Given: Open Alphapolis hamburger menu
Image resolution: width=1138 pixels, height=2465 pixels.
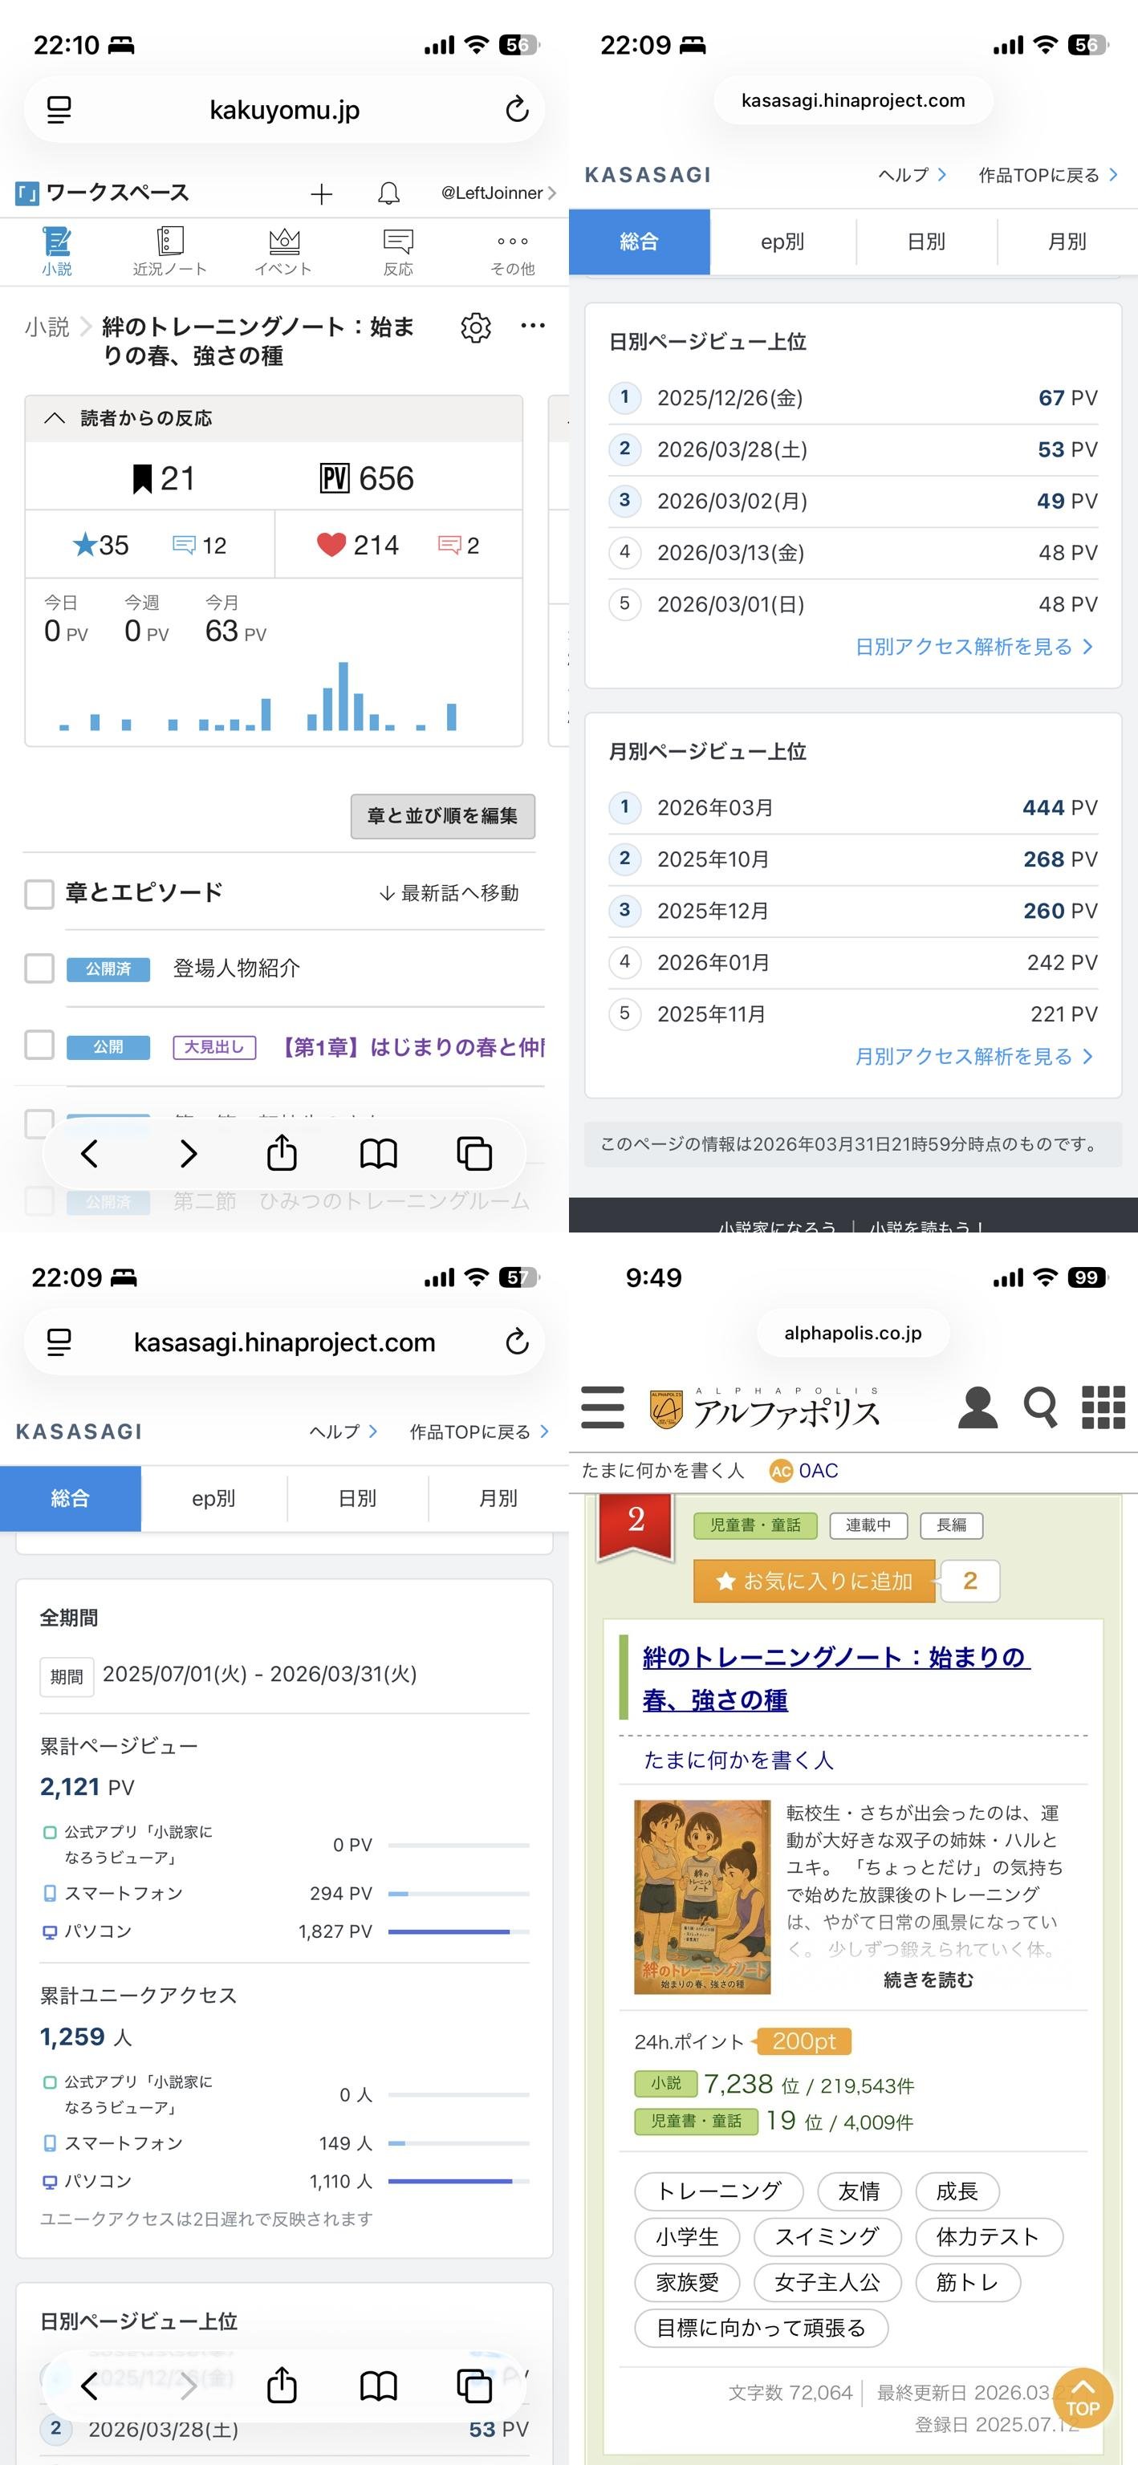Looking at the screenshot, I should click(603, 1407).
